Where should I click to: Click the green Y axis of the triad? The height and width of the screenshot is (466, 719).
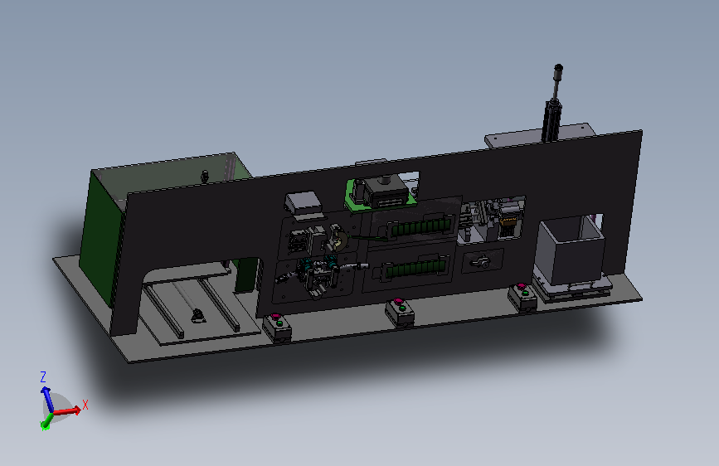46,421
